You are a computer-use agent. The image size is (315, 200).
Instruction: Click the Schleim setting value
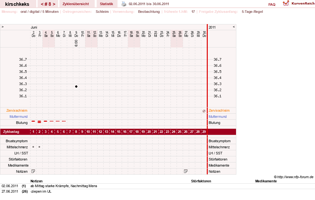pyautogui.click(x=102, y=12)
